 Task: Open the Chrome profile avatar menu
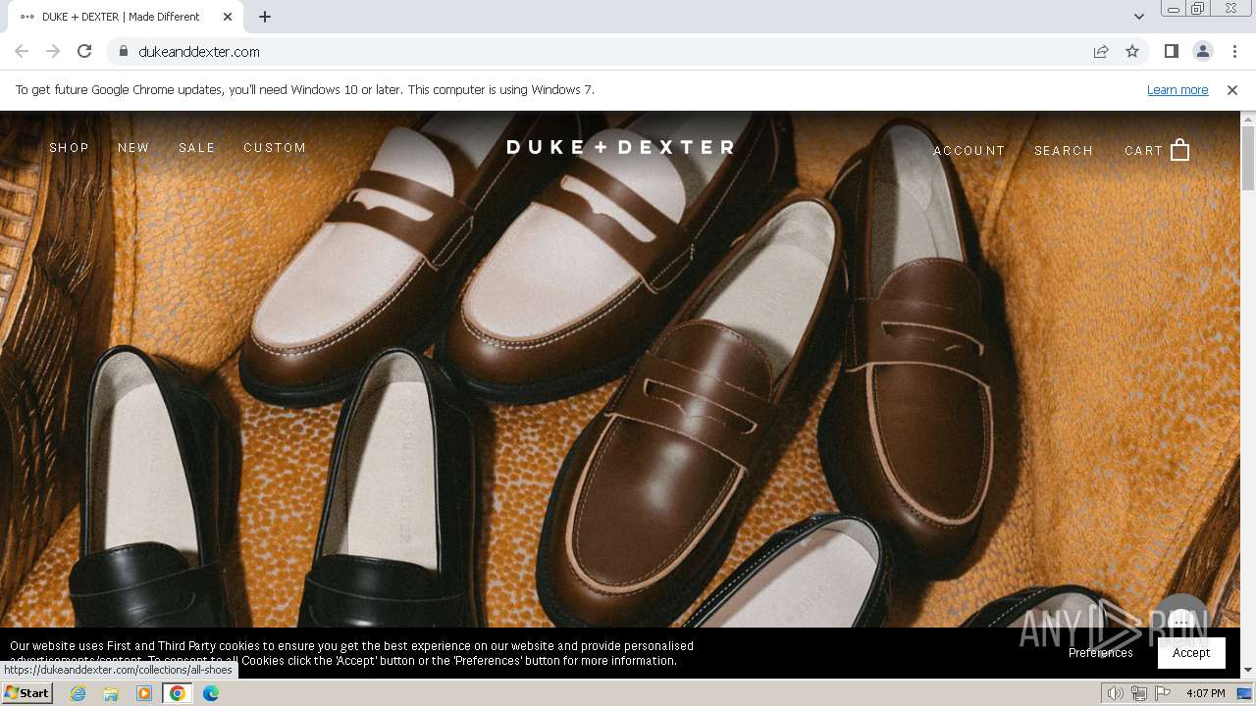click(1202, 51)
